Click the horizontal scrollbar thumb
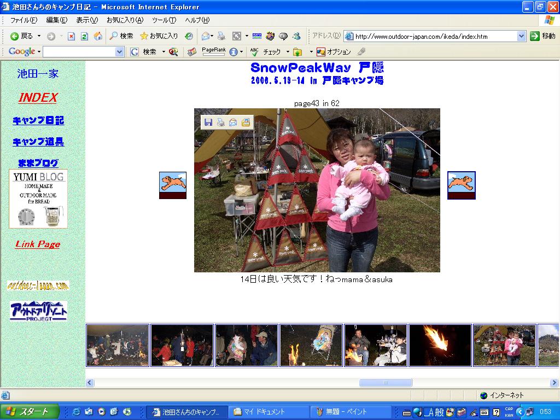The width and height of the screenshot is (560, 420). click(386, 382)
